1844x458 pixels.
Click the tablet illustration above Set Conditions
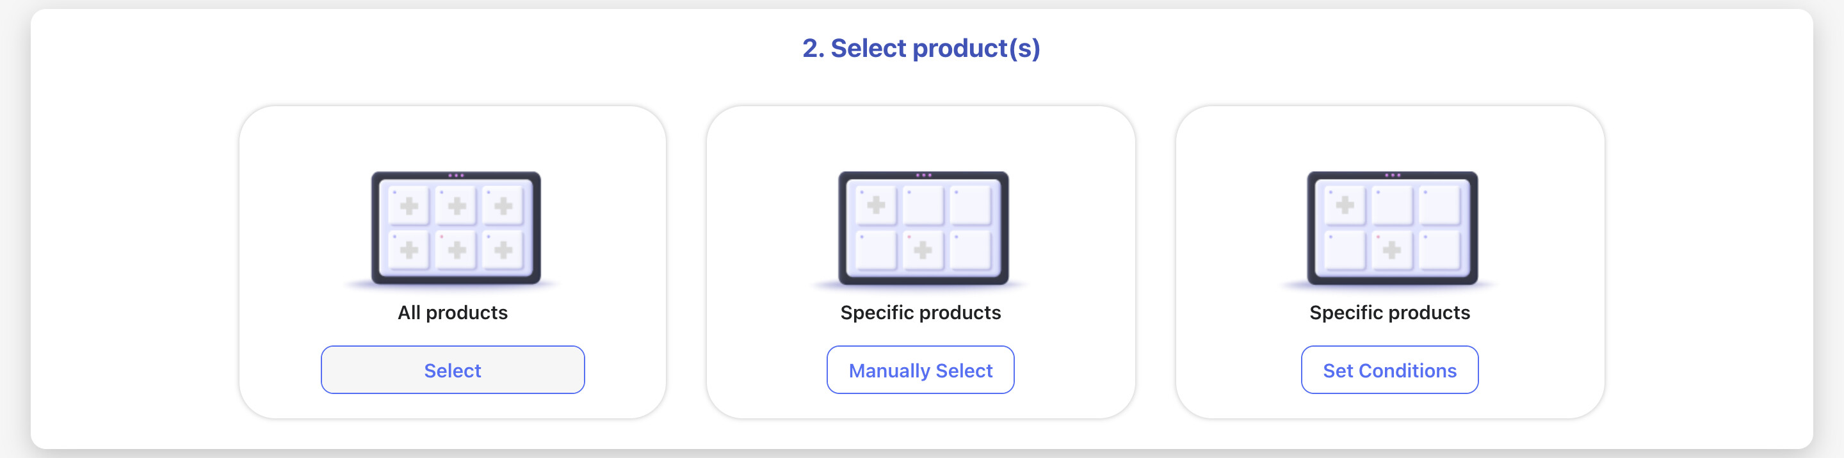point(1393,228)
